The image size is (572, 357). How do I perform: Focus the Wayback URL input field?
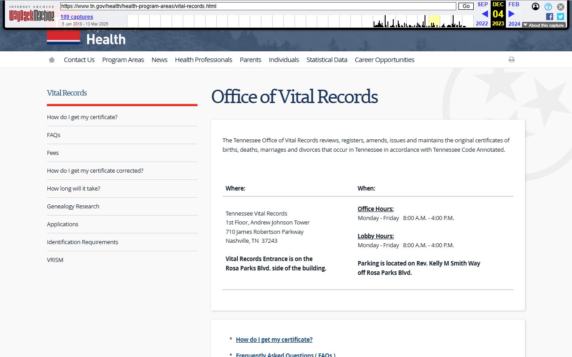pos(258,6)
